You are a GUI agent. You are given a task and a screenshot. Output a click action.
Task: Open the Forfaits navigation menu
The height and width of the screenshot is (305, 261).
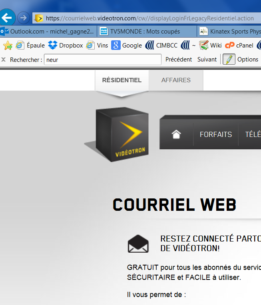[216, 135]
